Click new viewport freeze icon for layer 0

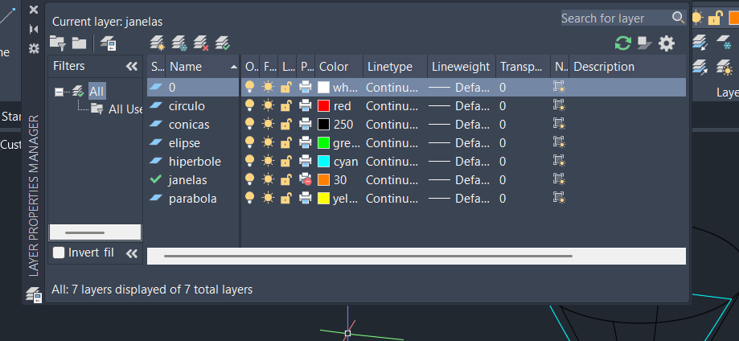[559, 87]
